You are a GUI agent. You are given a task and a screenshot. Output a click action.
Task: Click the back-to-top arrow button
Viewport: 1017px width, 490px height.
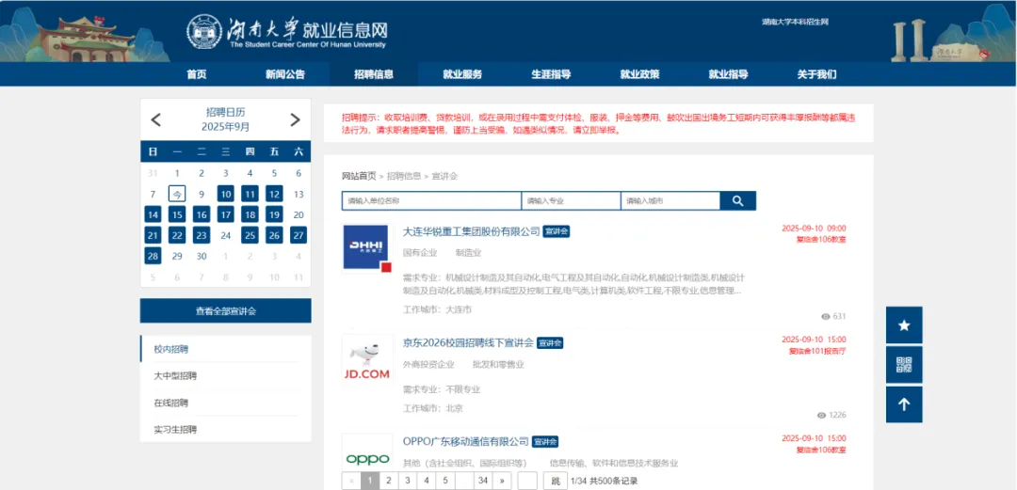pos(904,404)
